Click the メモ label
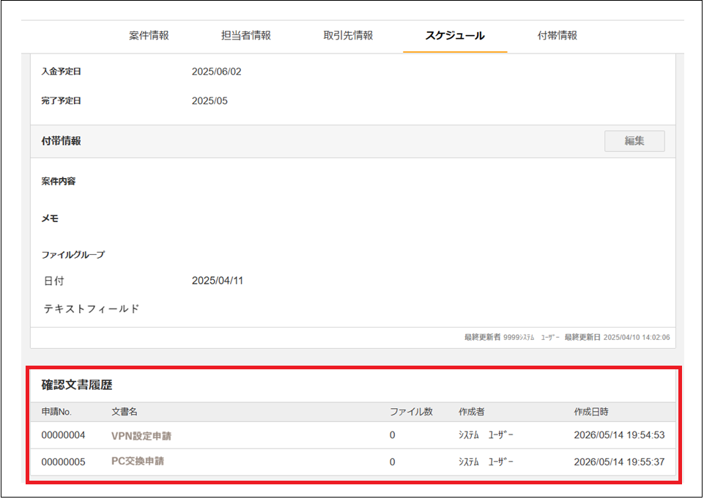This screenshot has width=704, height=499. coord(50,219)
